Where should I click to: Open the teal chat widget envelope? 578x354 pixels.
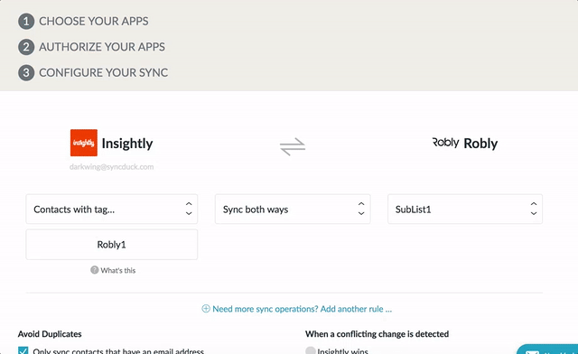coord(532,352)
